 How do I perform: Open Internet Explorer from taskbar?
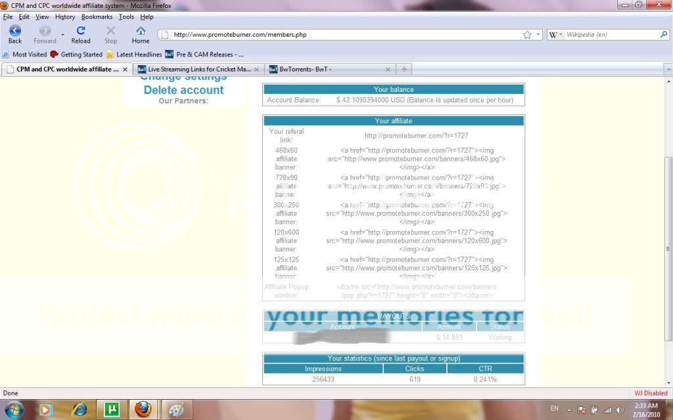[x=80, y=409]
